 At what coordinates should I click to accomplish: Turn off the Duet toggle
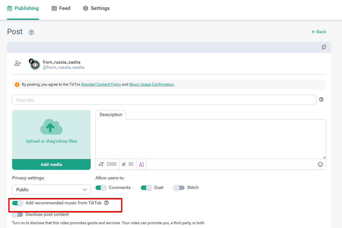pyautogui.click(x=147, y=188)
